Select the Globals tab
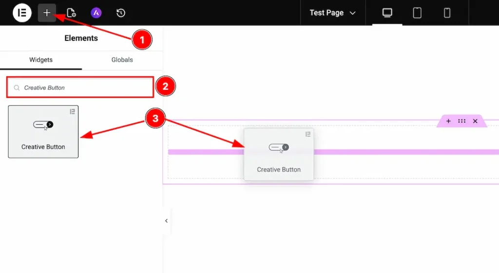This screenshot has width=499, height=273. click(x=122, y=60)
